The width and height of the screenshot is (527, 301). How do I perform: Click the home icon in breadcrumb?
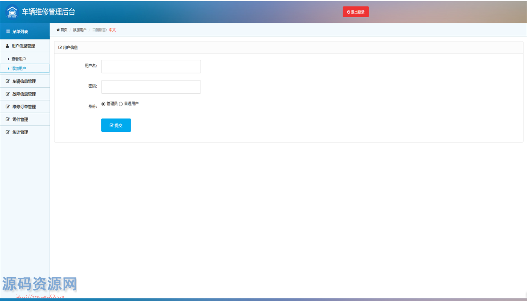[x=58, y=30]
